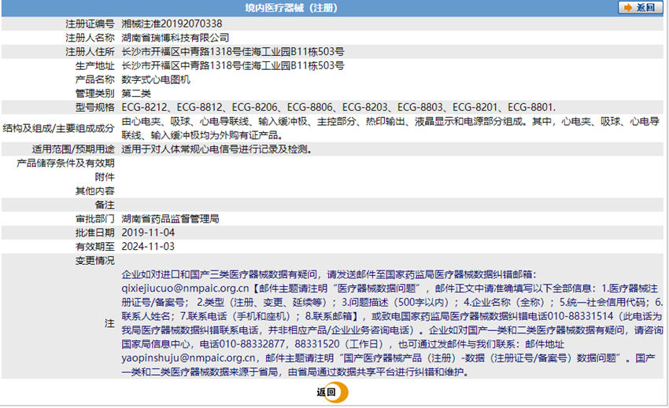Image resolution: width=669 pixels, height=408 pixels.
Task: Click registrant name 湖南省瑞博科技有限公司
Action: tap(176, 38)
